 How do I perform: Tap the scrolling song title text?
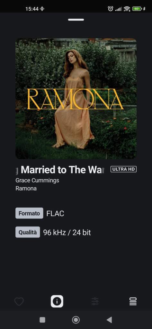pos(60,170)
